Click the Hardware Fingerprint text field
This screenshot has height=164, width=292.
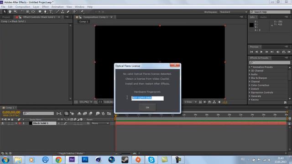pos(147,98)
